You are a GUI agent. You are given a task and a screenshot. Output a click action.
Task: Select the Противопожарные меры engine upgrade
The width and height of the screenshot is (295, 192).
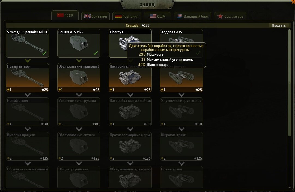pos(130,147)
